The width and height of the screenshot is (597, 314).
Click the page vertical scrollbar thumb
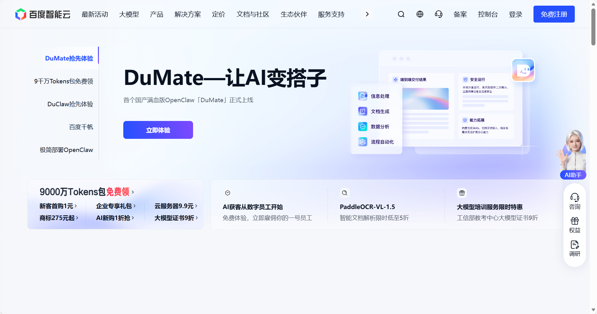[593, 27]
